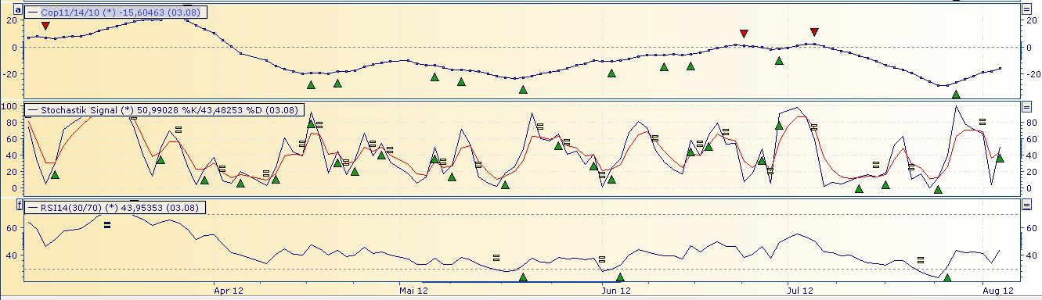1042x300 pixels.
Task: Open the '=' menu button of the Stochastik panel
Action: coord(1027,106)
